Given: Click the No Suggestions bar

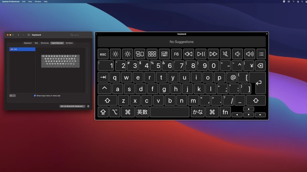Looking at the screenshot, I should (182, 42).
